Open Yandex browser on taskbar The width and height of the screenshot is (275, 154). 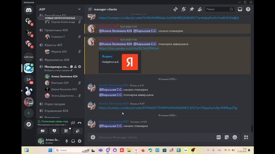point(136,150)
